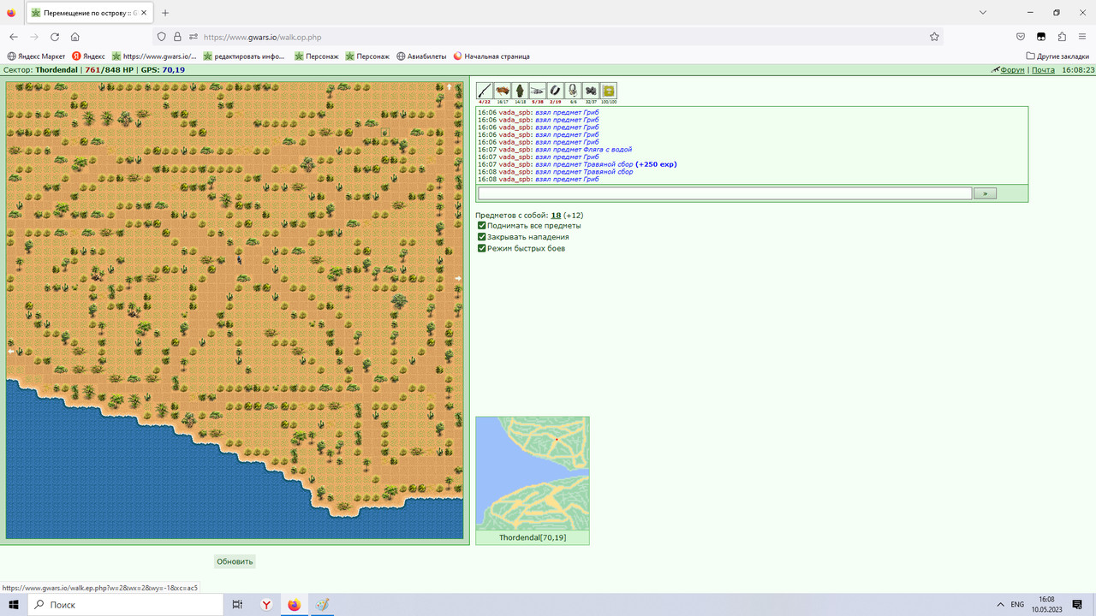
Task: Toggle 'Поднимать все предметы' checkbox
Action: click(x=482, y=226)
